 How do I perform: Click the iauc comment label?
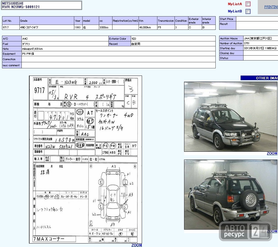(x=11, y=65)
